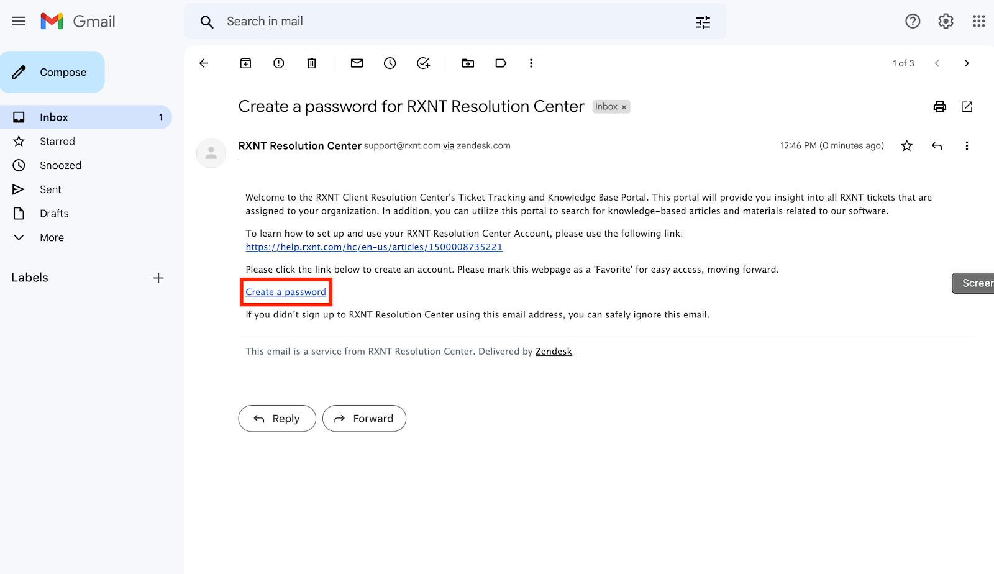Snooze this email
Image resolution: width=994 pixels, height=574 pixels.
[x=390, y=63]
